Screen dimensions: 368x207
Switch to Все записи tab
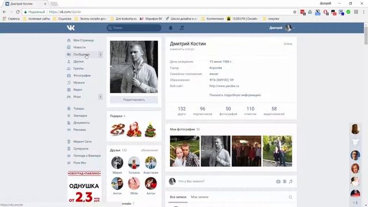(x=178, y=197)
